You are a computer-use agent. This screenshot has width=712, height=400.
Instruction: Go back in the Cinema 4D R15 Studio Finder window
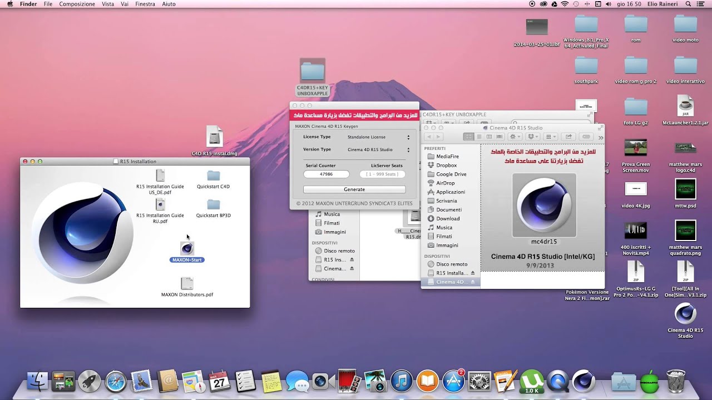pyautogui.click(x=429, y=137)
